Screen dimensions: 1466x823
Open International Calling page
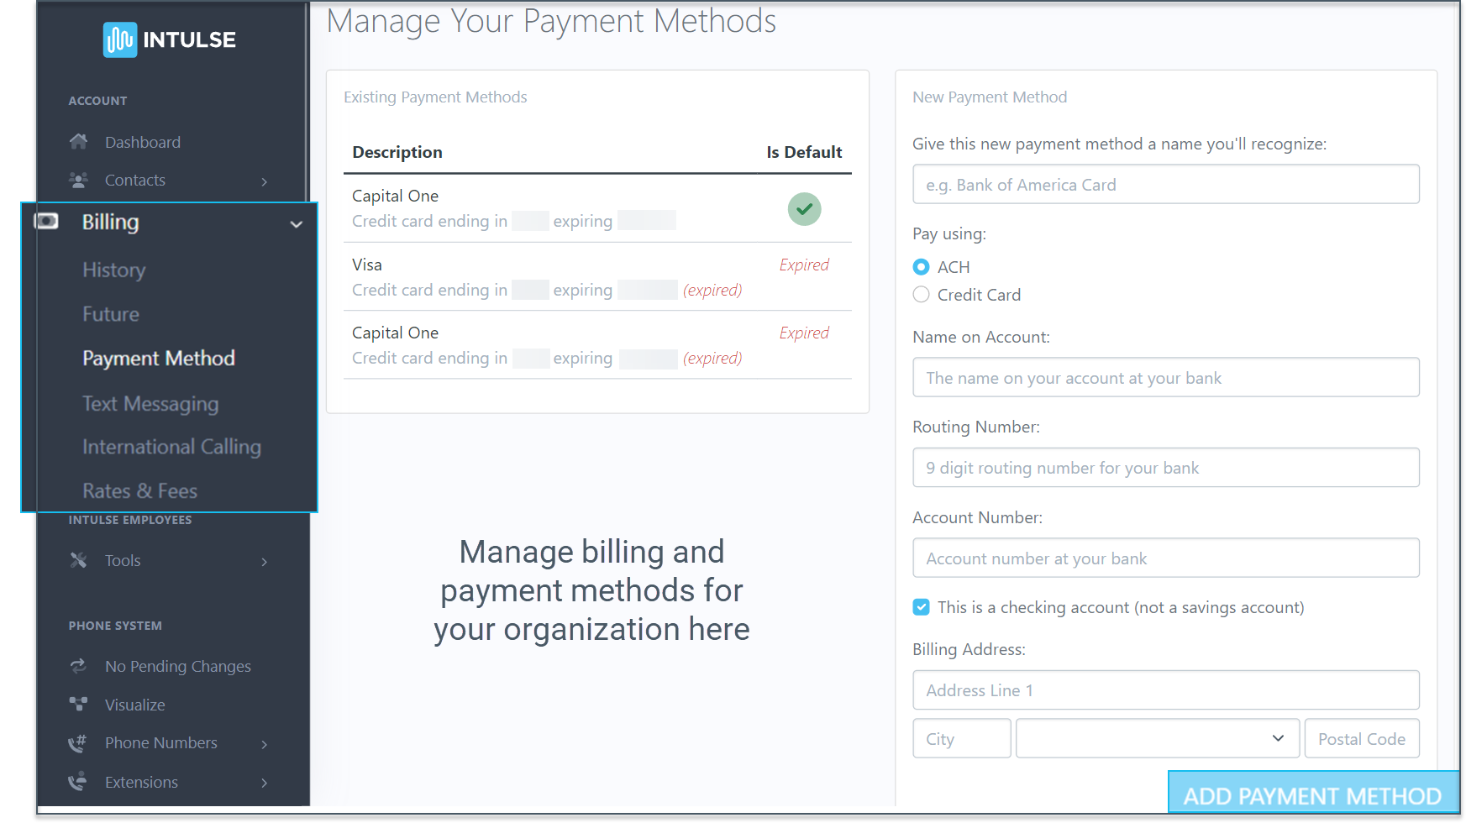coord(171,447)
